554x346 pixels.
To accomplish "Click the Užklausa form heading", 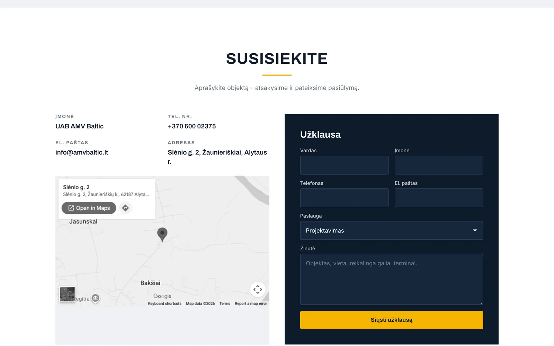I will [320, 135].
